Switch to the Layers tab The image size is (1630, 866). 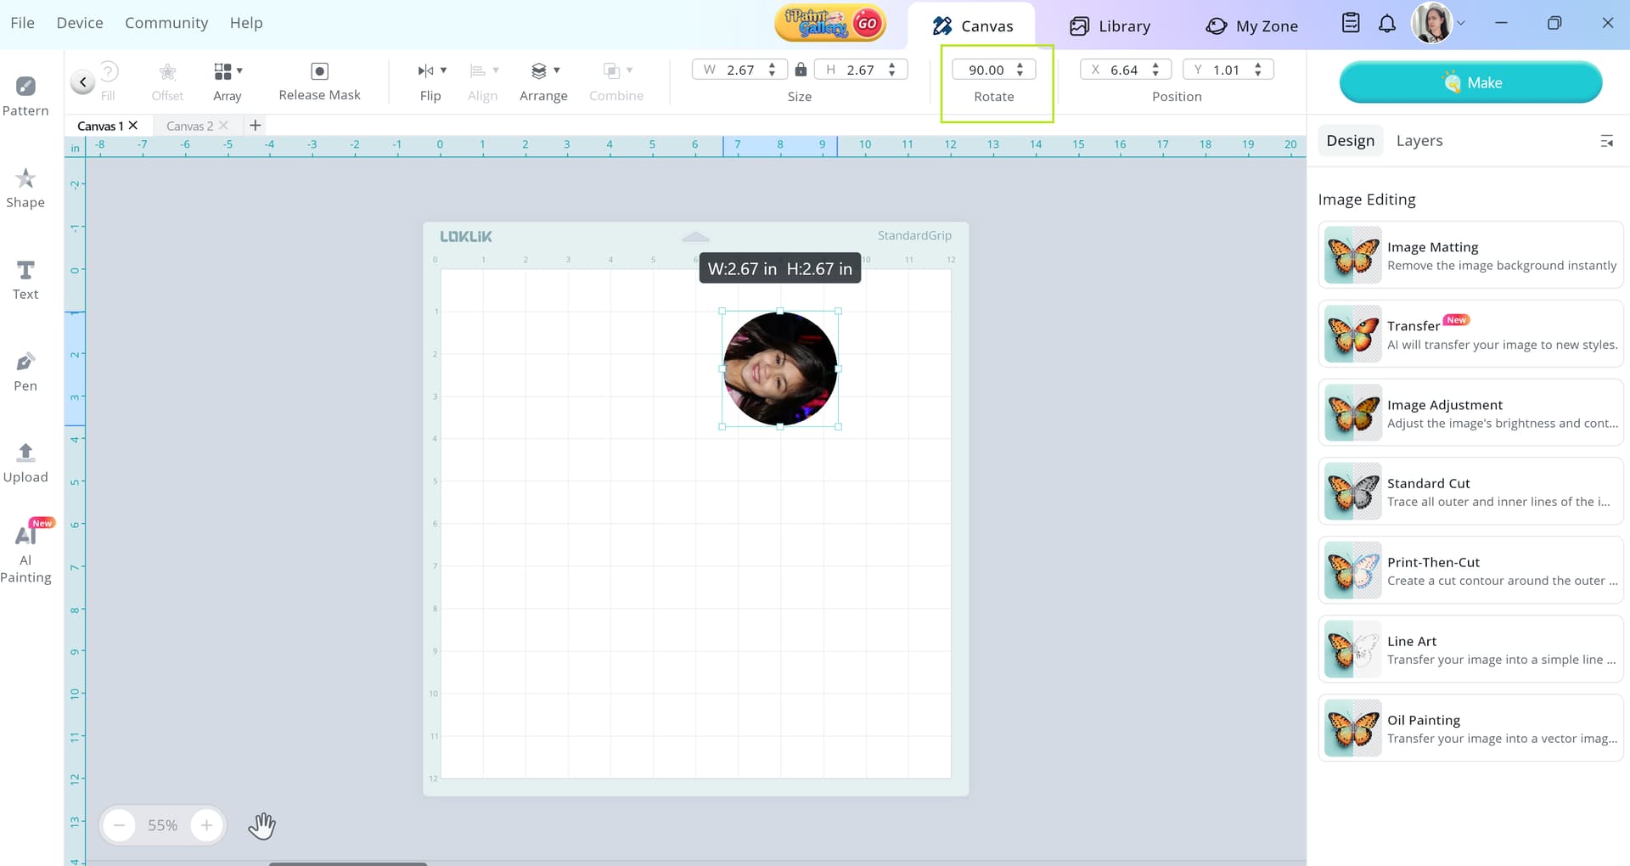1419,141
